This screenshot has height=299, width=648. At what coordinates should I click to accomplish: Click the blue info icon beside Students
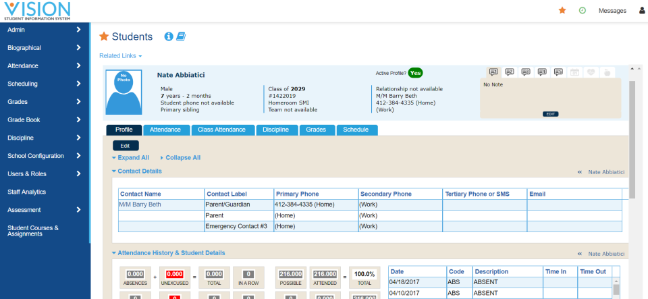[x=169, y=36]
